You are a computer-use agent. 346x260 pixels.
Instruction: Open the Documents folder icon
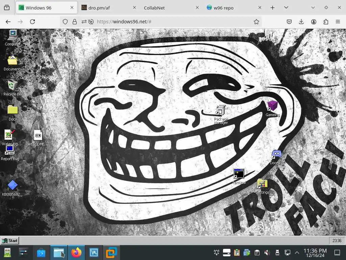(x=13, y=63)
